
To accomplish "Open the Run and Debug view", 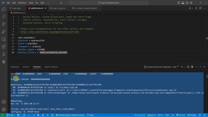I will [x=4, y=32].
